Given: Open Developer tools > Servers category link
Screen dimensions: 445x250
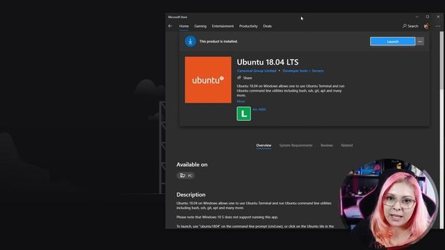Looking at the screenshot, I should tap(303, 71).
